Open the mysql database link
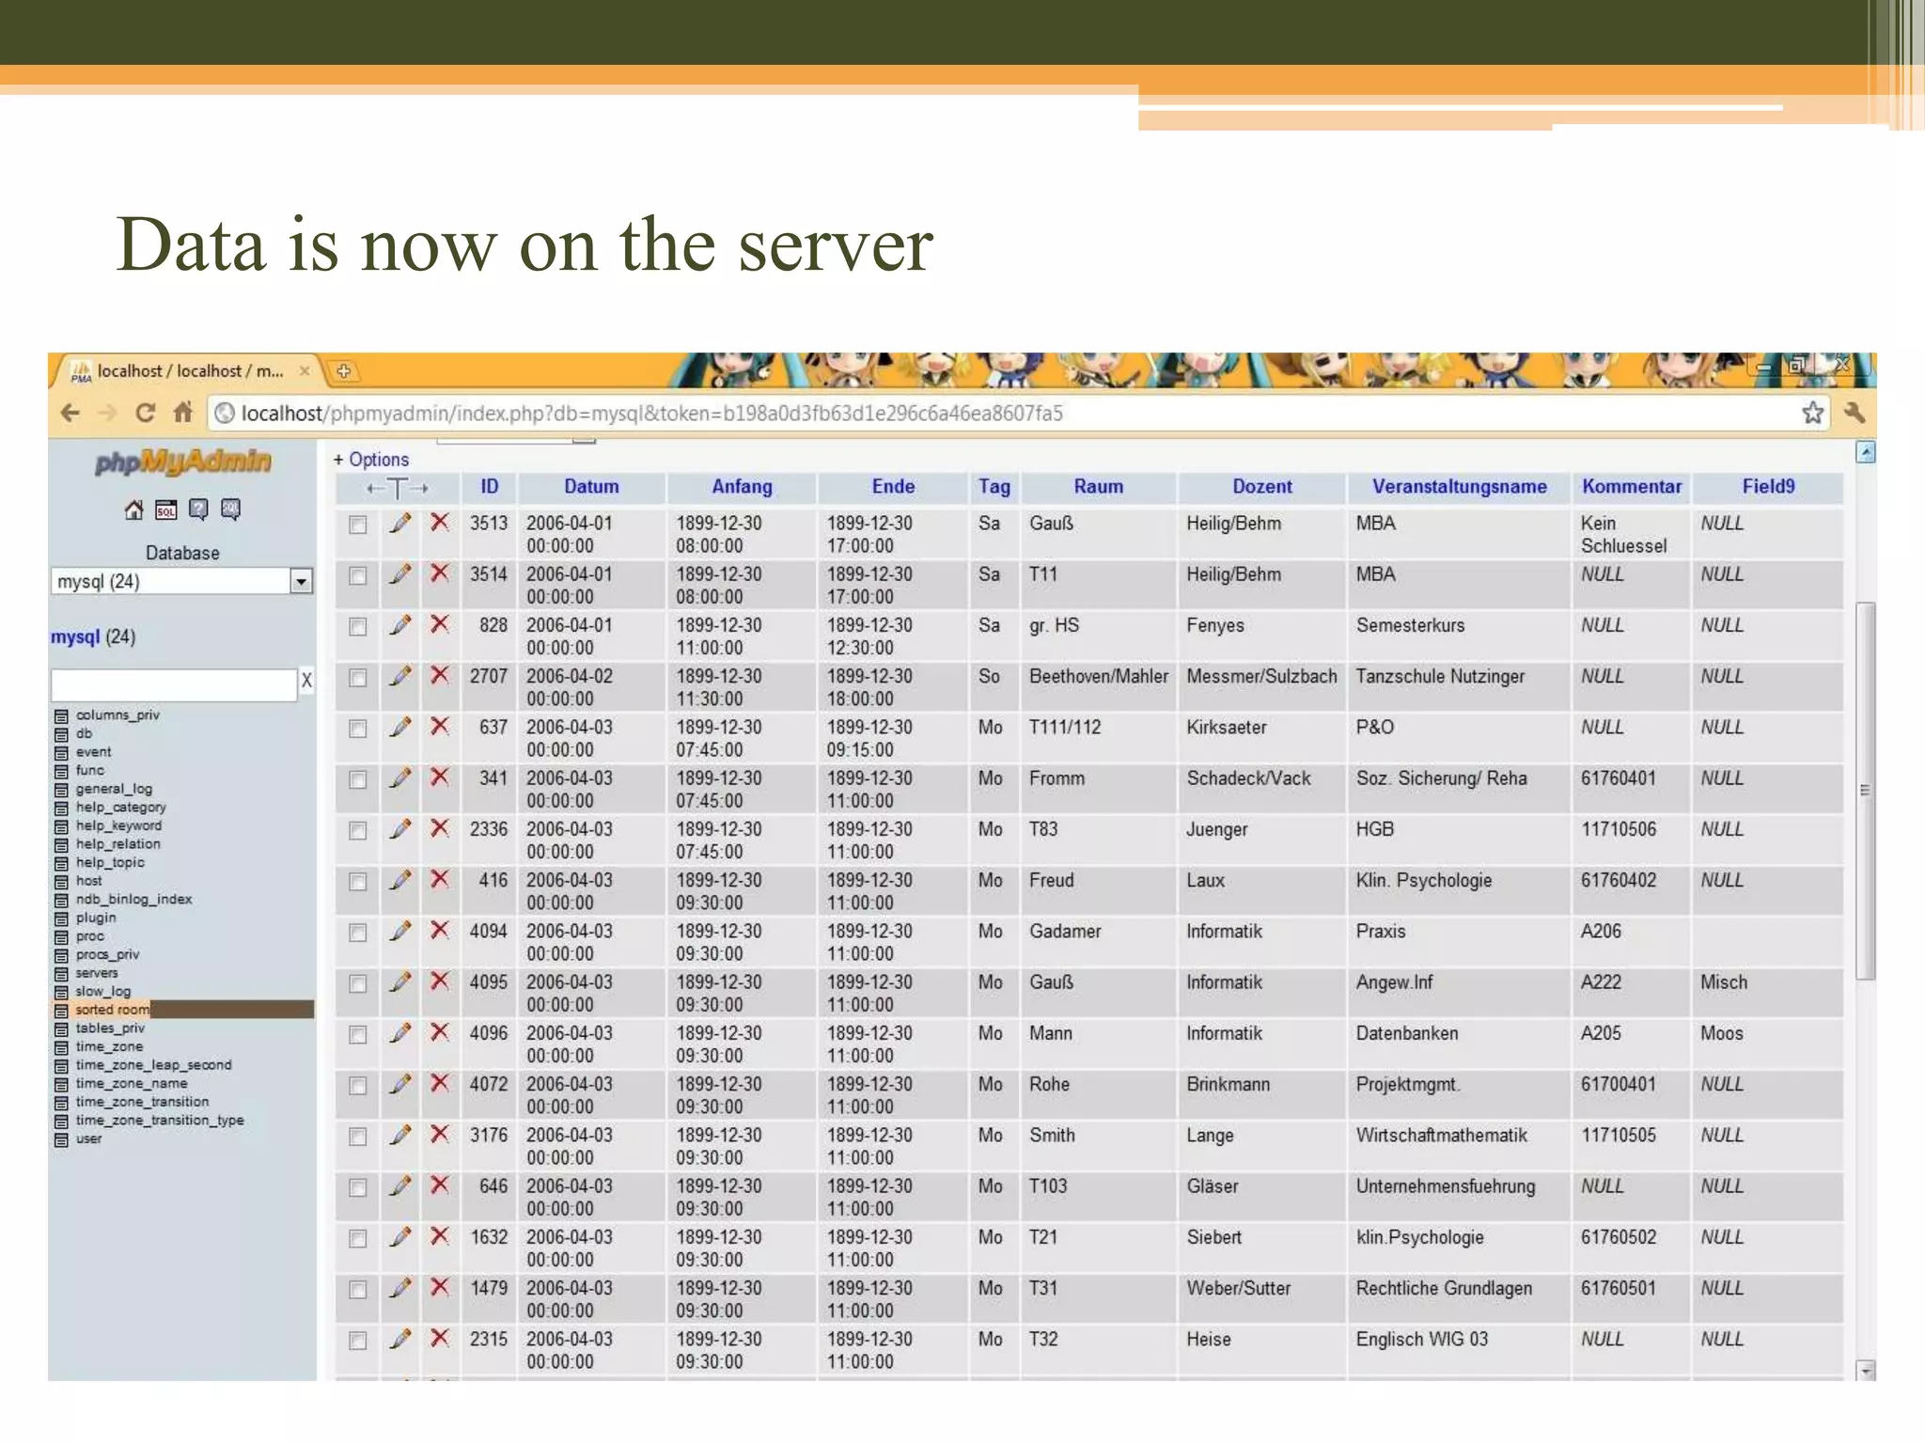This screenshot has height=1444, width=1925. click(75, 637)
